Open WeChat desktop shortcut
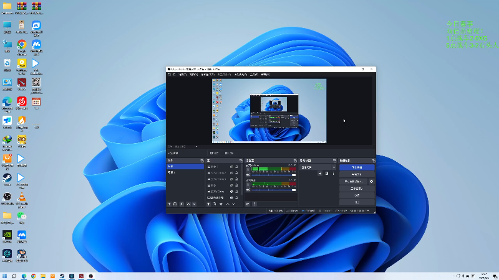This screenshot has width=499, height=280. 22,218
